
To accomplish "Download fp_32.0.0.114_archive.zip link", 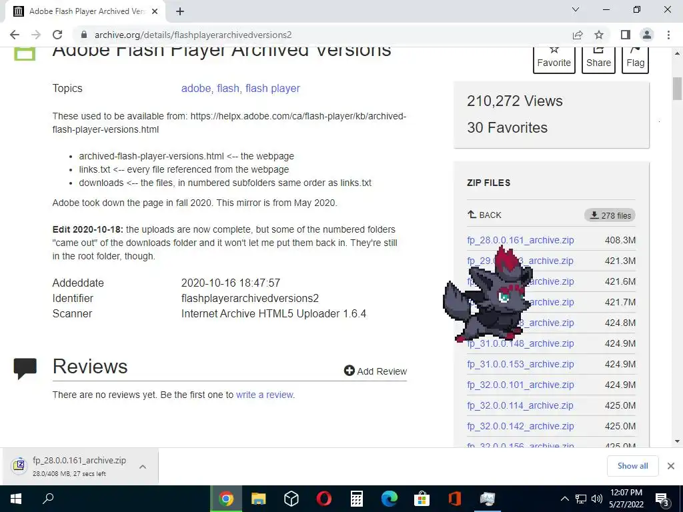I will click(x=520, y=405).
